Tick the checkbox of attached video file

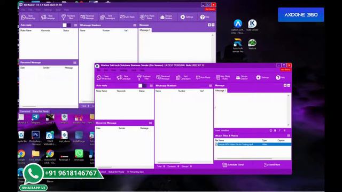pyautogui.click(x=216, y=144)
